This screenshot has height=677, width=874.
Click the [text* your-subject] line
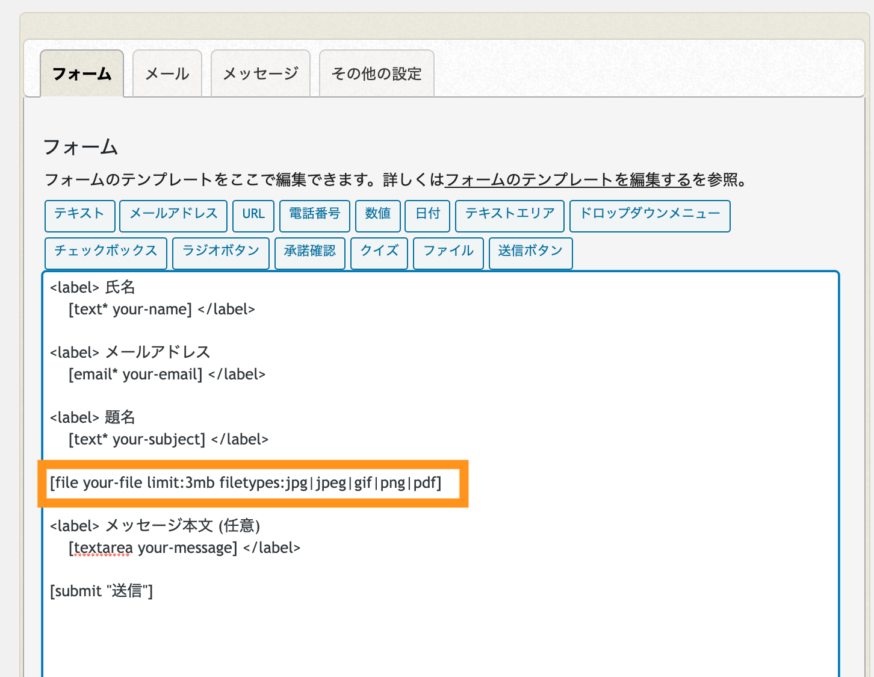(x=169, y=439)
